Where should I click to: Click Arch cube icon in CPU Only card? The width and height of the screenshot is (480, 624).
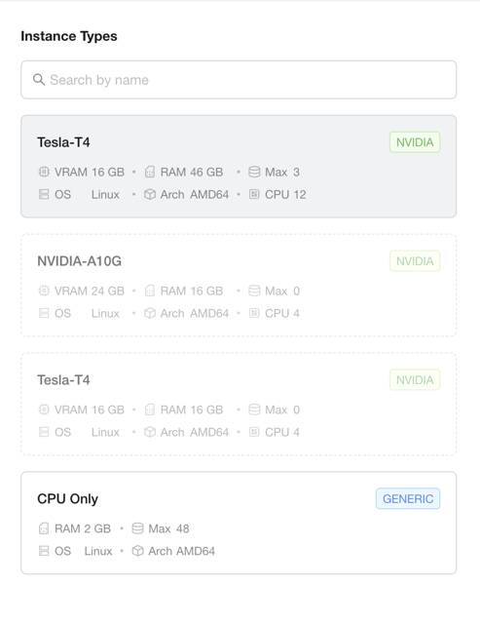tap(137, 551)
